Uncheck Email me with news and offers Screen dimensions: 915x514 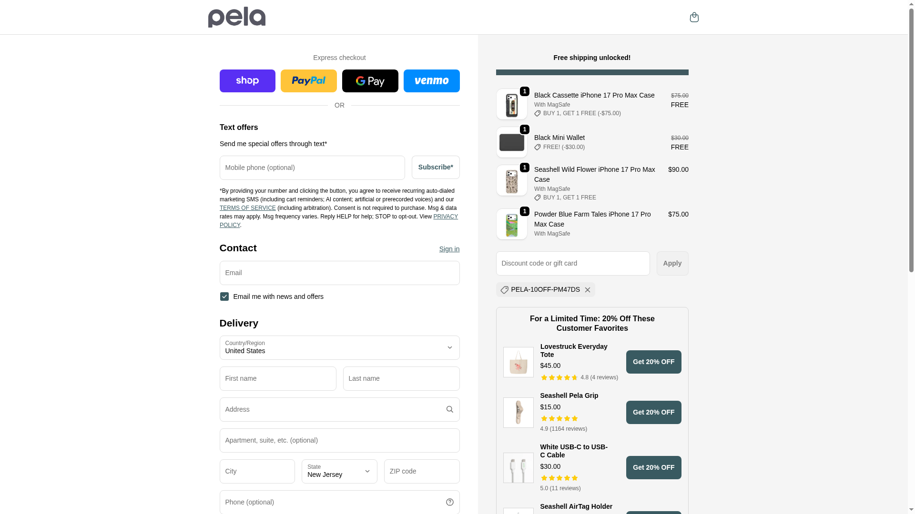[224, 297]
